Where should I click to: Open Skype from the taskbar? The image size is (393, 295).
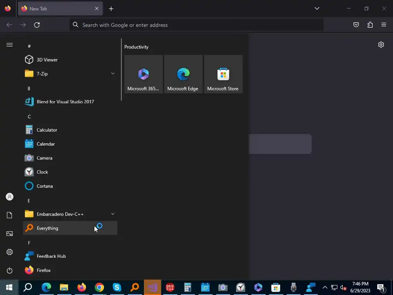[117, 287]
